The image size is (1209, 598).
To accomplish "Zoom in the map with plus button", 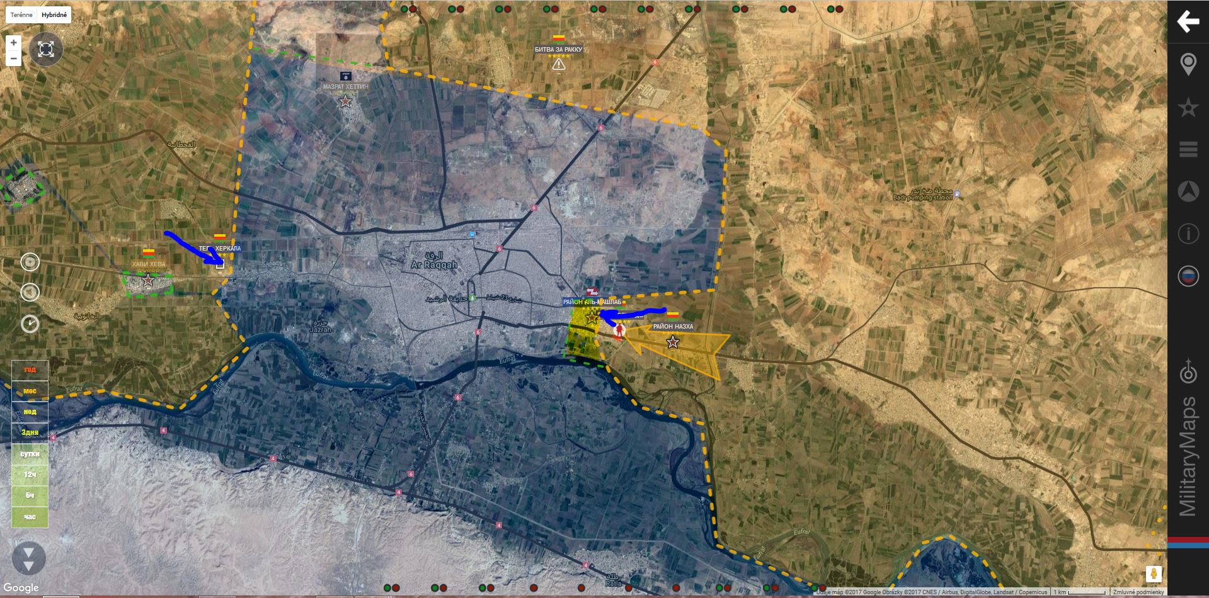I will (13, 43).
